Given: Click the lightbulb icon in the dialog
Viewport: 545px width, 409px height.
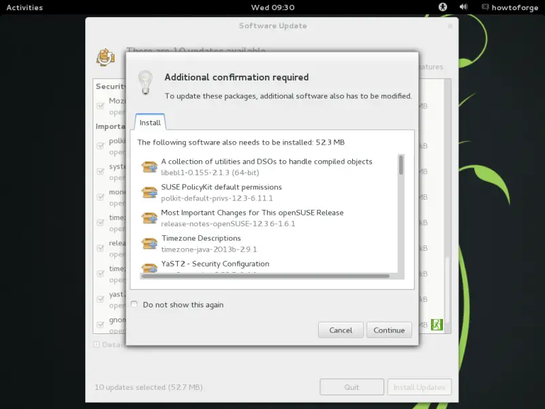Looking at the screenshot, I should click(145, 82).
